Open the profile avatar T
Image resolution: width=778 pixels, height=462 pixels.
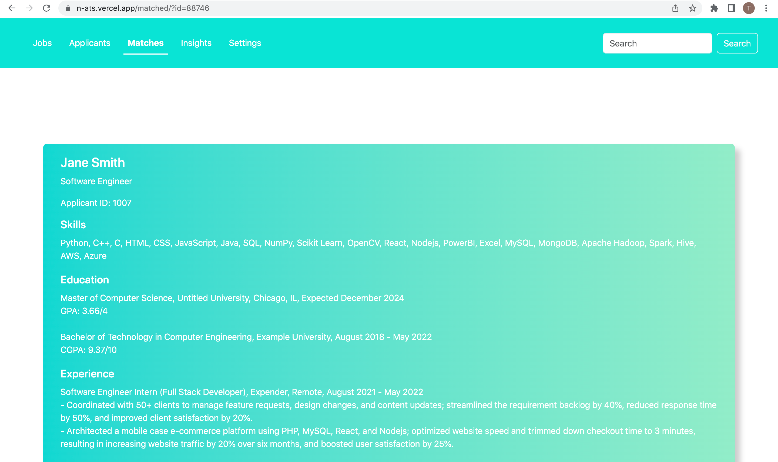tap(749, 8)
